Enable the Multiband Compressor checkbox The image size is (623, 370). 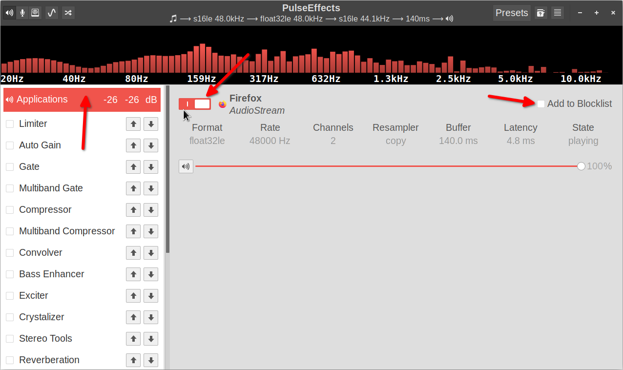click(x=10, y=231)
